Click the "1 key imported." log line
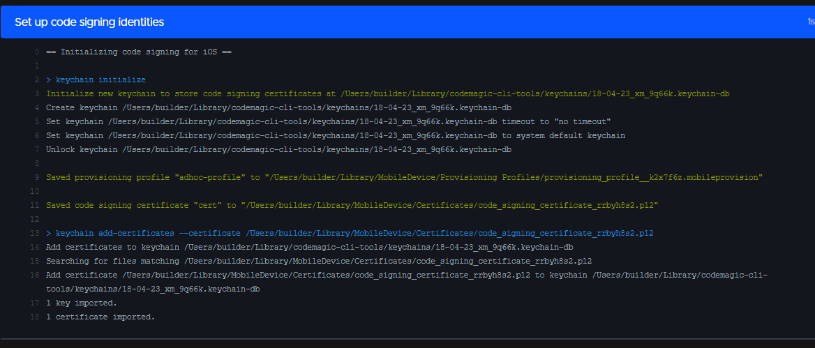The image size is (815, 348). [82, 303]
